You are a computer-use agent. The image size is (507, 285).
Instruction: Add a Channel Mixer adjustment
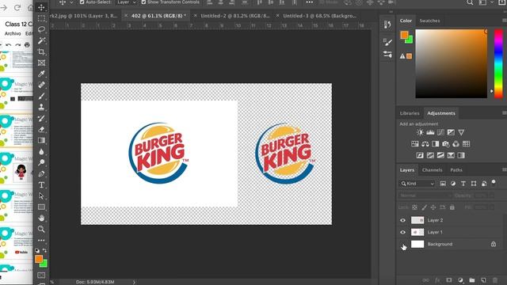(x=456, y=144)
